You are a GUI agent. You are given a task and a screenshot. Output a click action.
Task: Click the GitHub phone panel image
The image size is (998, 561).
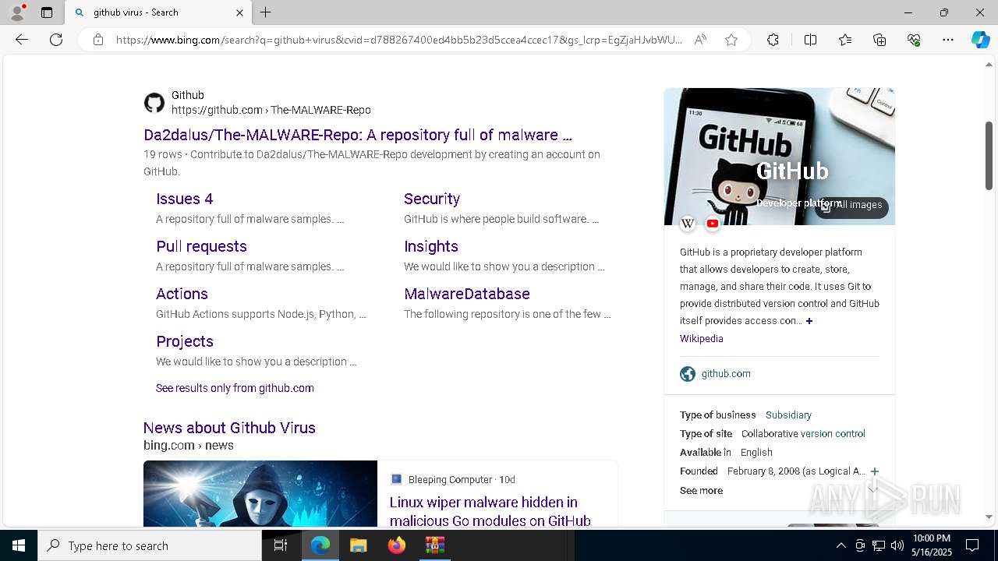(x=780, y=156)
